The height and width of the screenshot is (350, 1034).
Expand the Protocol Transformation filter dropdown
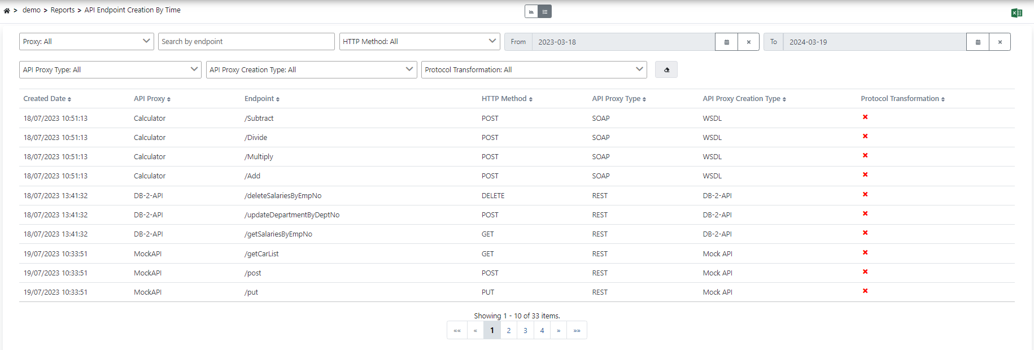tap(534, 70)
